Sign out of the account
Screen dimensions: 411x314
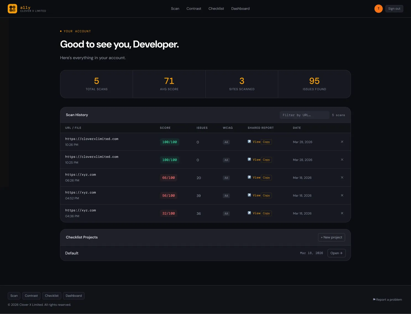coord(394,9)
